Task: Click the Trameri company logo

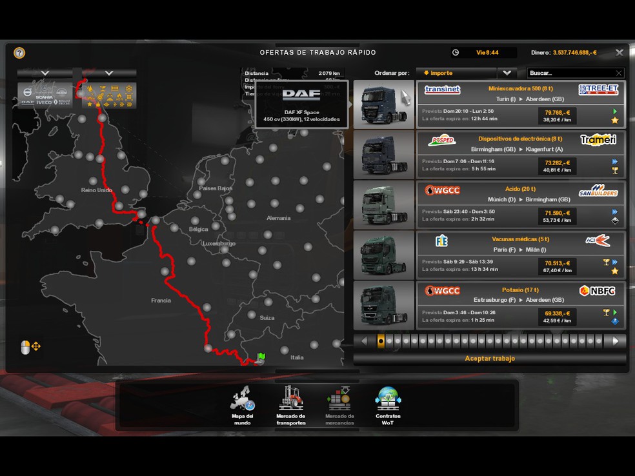Action: (x=598, y=140)
